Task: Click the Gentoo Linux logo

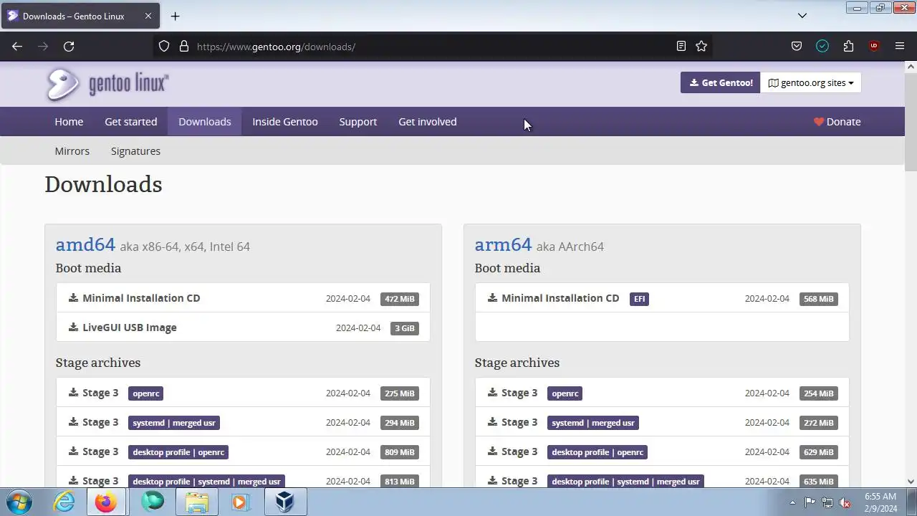Action: tap(107, 84)
